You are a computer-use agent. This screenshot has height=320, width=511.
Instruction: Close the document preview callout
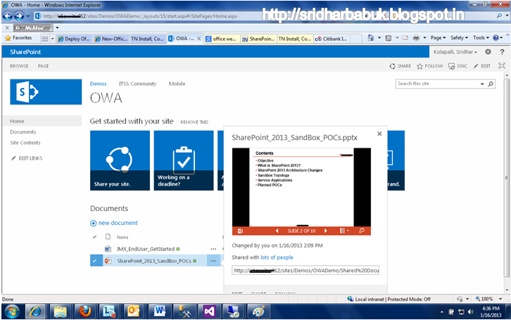coord(379,134)
